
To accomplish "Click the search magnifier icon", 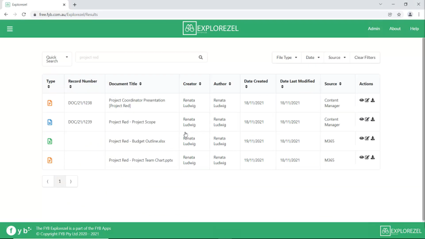I will 200,57.
